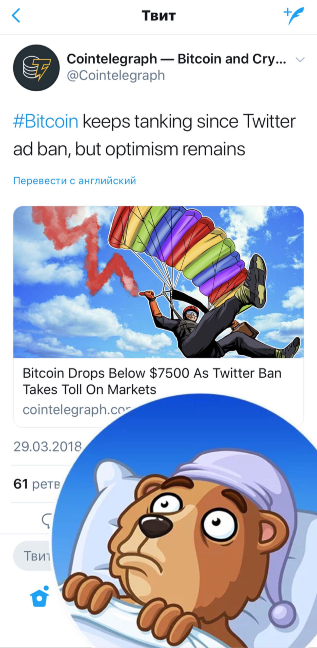Viewport: 317px width, 648px height.
Task: Open the #Bitcoin hashtag
Action: click(x=46, y=121)
